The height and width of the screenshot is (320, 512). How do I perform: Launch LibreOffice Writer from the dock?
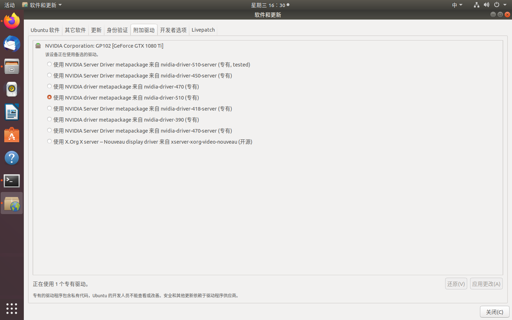tap(12, 112)
